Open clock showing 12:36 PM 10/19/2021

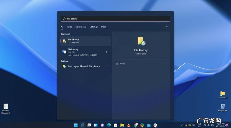220,125
